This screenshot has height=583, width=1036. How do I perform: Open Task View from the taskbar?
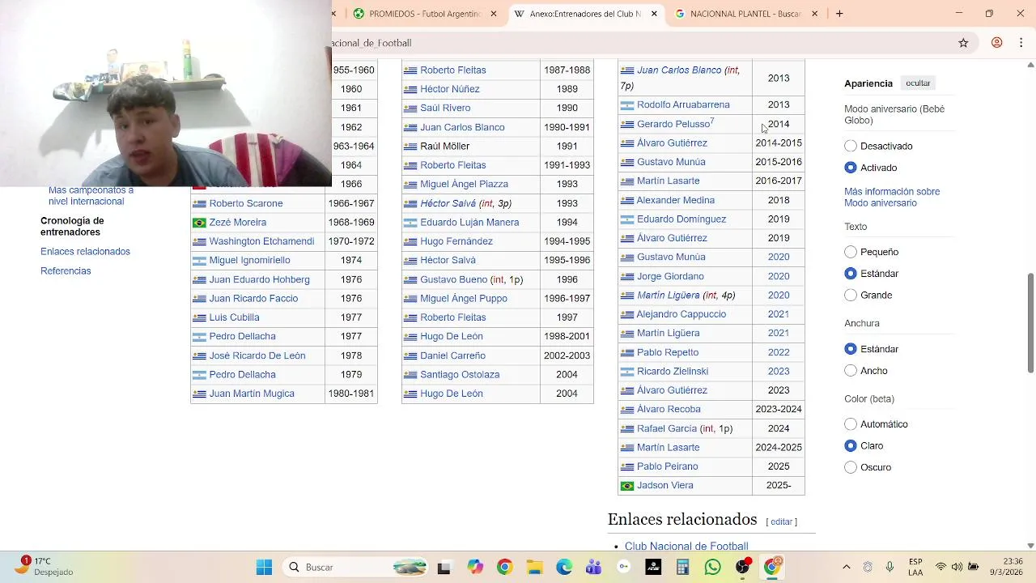point(444,568)
